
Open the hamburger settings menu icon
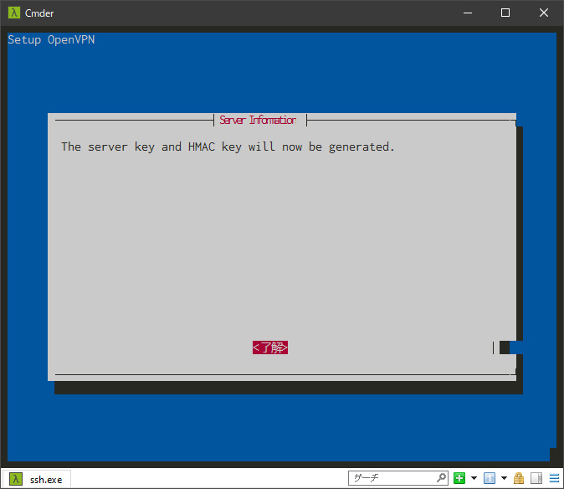click(x=554, y=478)
